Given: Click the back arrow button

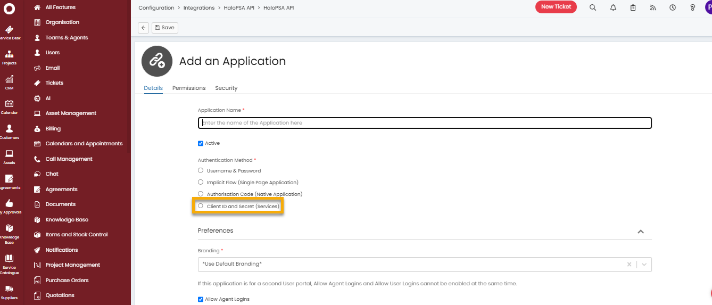Looking at the screenshot, I should [144, 28].
